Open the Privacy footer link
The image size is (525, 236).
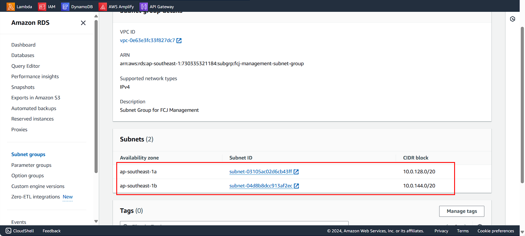tap(441, 231)
